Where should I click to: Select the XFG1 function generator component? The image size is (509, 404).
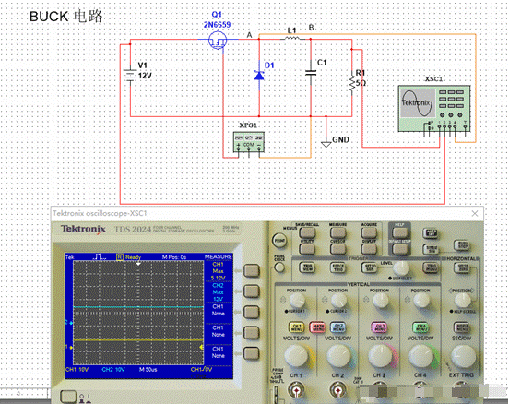(x=249, y=142)
